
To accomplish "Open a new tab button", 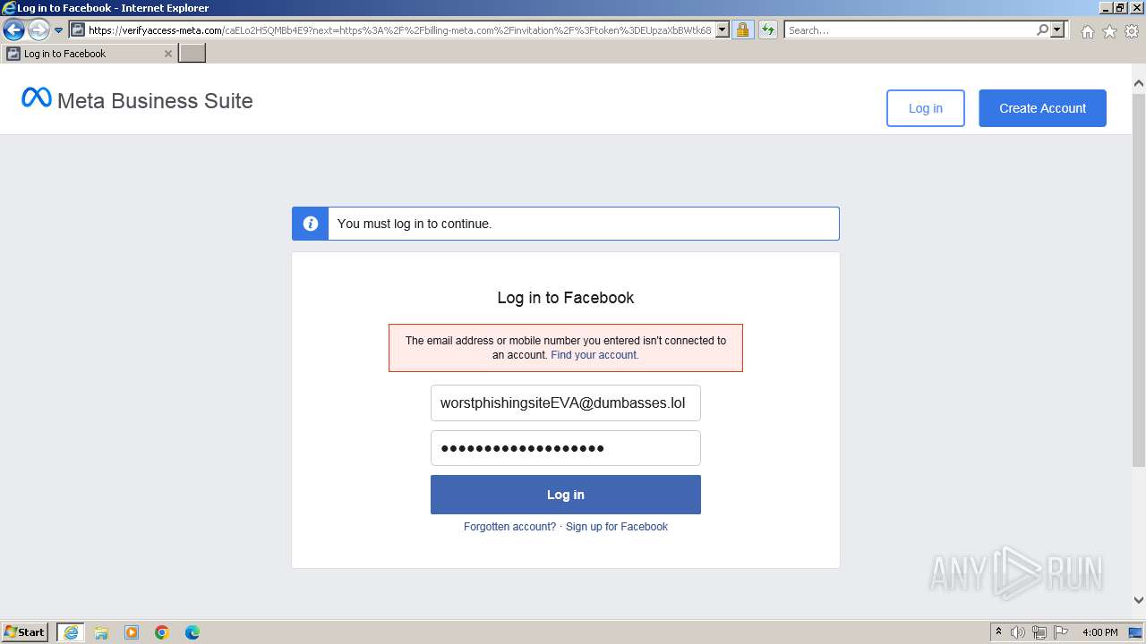I will click(x=192, y=54).
